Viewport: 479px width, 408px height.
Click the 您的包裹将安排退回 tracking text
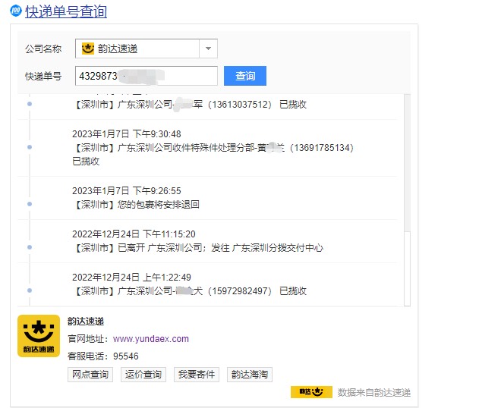point(159,205)
